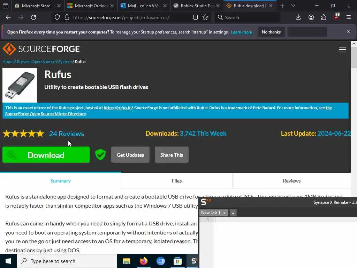The width and height of the screenshot is (357, 268).
Task: Close the Microsoft Store tab
Action: [x=59, y=6]
